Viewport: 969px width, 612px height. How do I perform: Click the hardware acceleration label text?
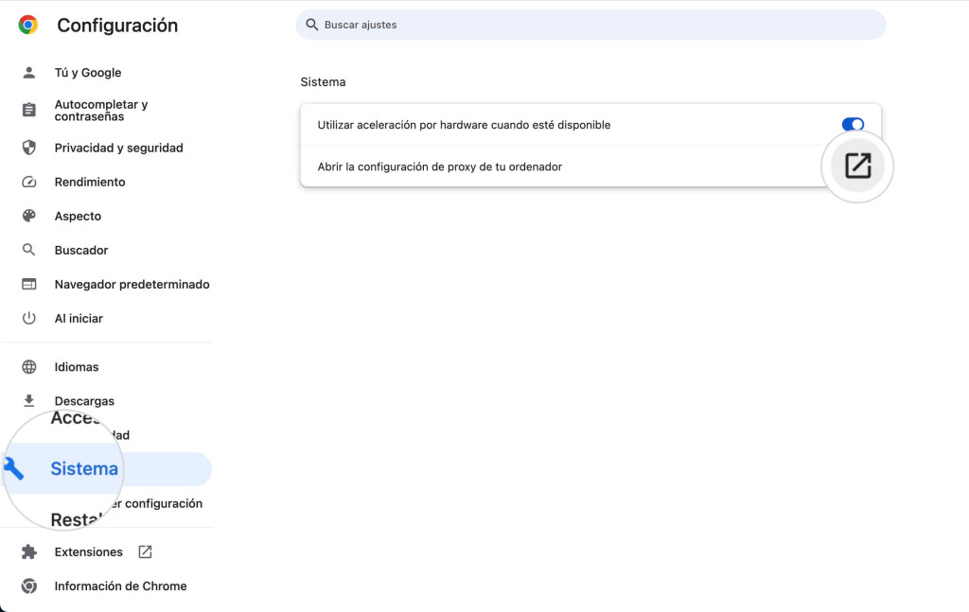coord(464,125)
